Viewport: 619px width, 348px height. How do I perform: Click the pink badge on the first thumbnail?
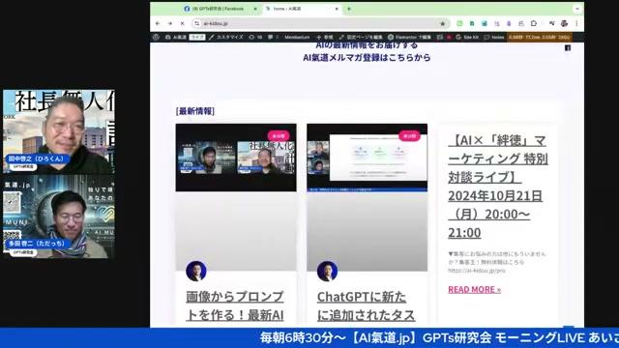279,135
